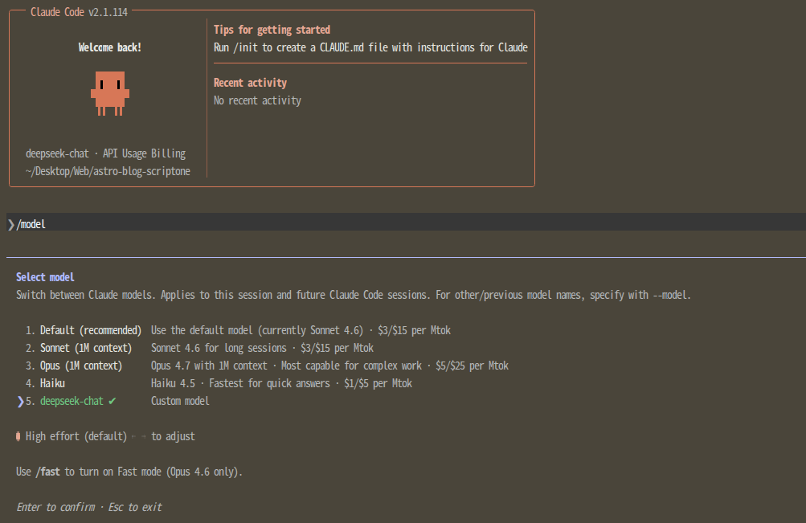Click the effort adjust arrows before "to adjust"
This screenshot has height=523, width=806.
pyautogui.click(x=139, y=436)
